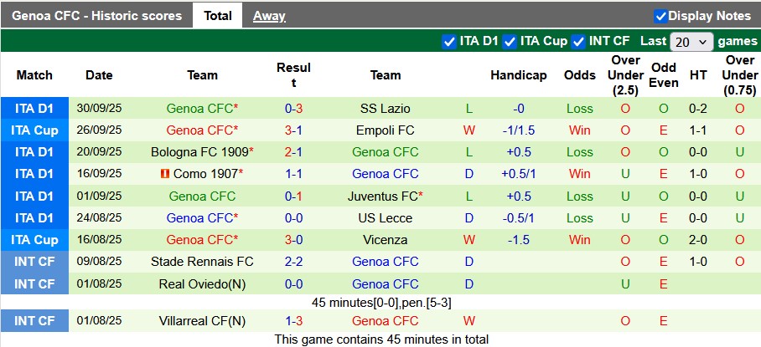Open the Stade Rennais FC team link
Viewport: 761px width, 347px height.
coord(202,261)
